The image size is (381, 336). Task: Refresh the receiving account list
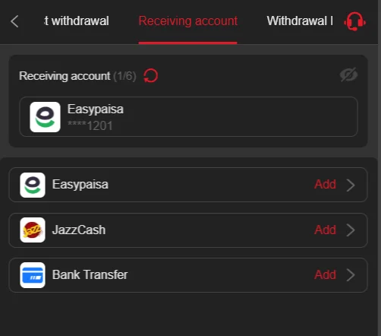click(151, 76)
